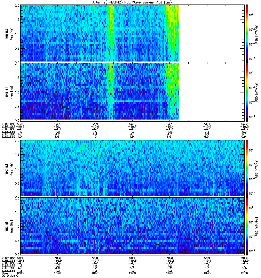Click the X_RE_GSE row label under THB panels
Screen dimensions: 261x278
coord(8,124)
